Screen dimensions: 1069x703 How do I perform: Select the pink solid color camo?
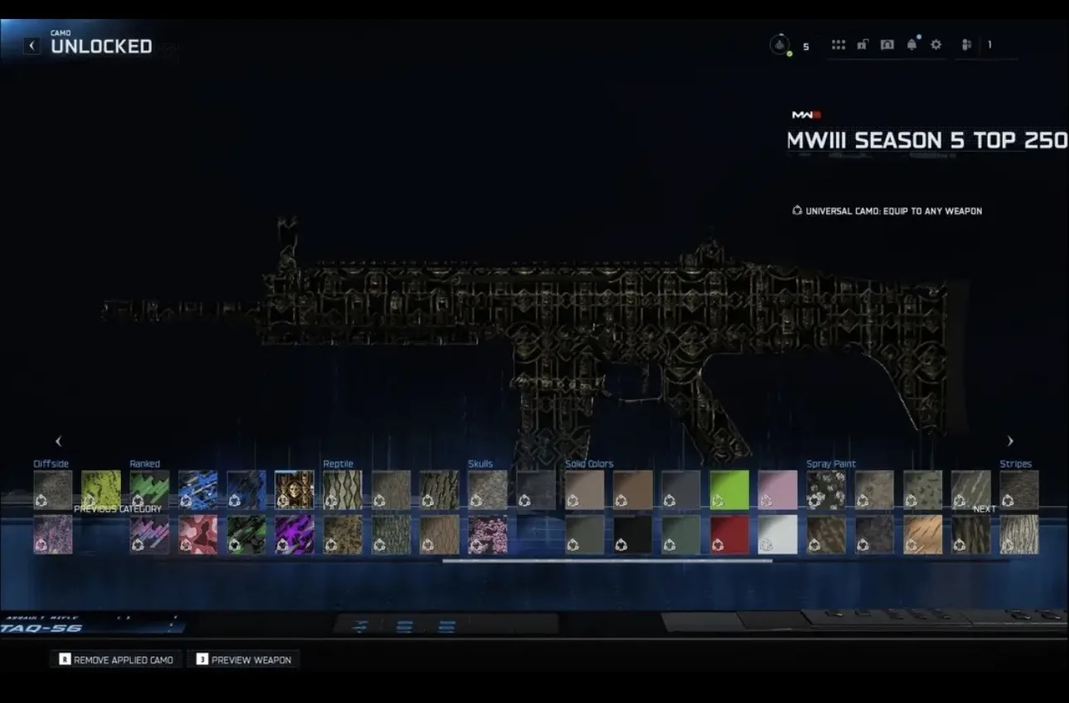776,489
